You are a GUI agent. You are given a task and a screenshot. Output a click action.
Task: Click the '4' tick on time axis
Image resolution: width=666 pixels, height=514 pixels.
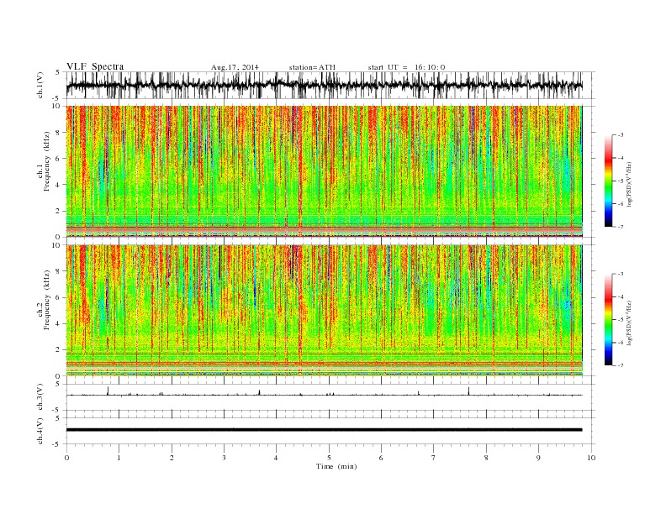tap(276, 458)
